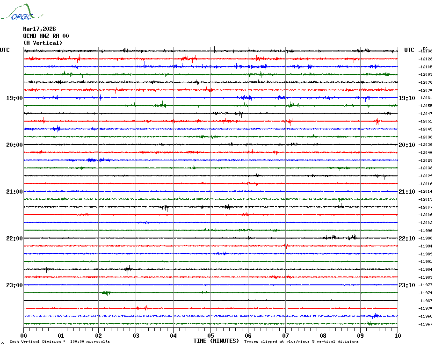Click the 02 minute axis label
The width and height of the screenshot is (435, 348).
click(x=99, y=335)
